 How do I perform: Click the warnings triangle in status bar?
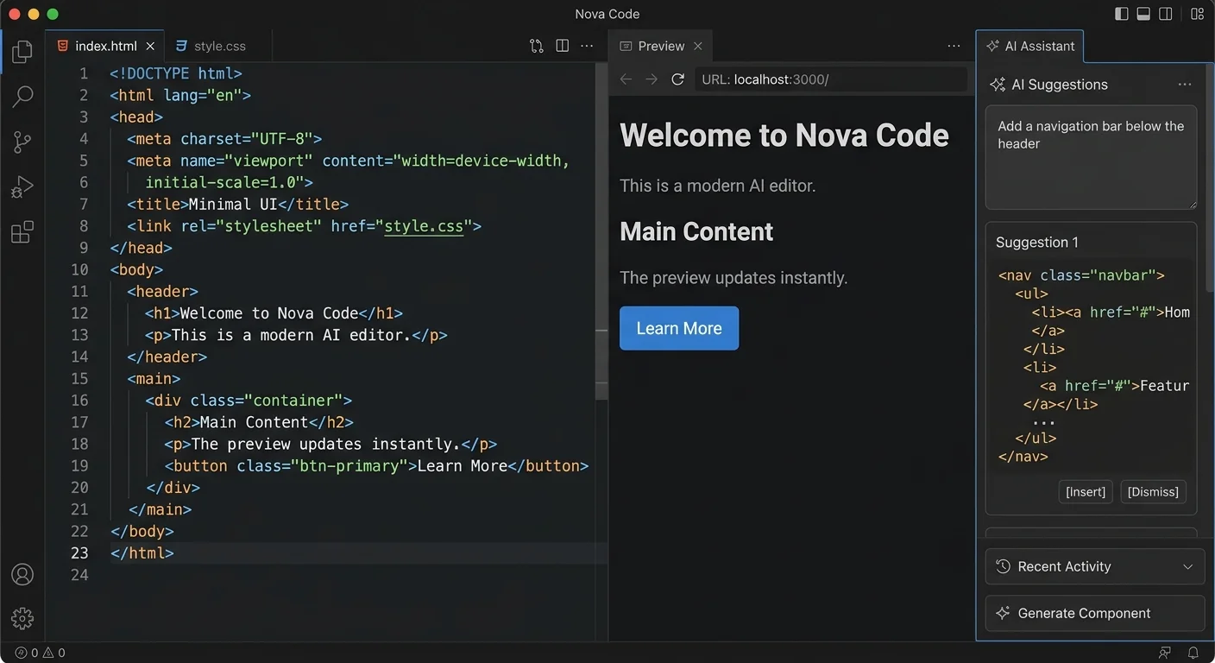coord(48,653)
